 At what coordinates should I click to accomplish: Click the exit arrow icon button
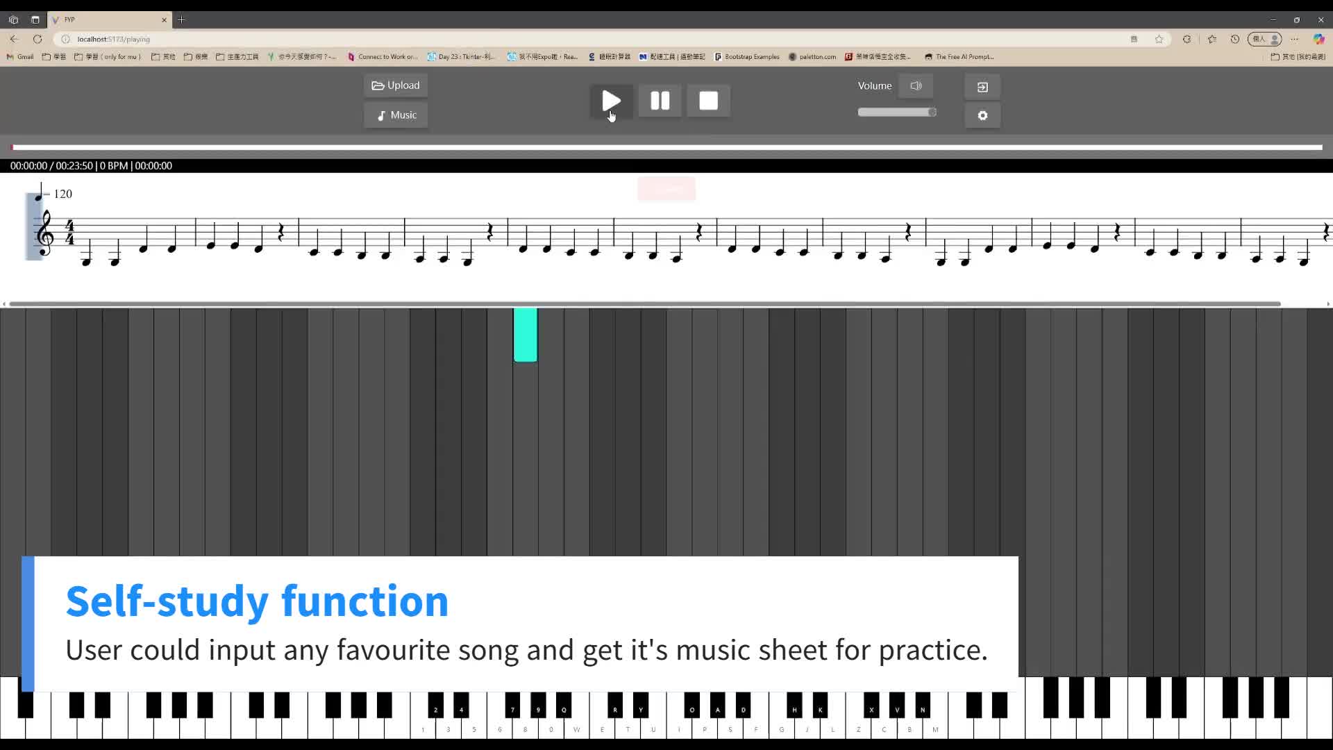(982, 87)
